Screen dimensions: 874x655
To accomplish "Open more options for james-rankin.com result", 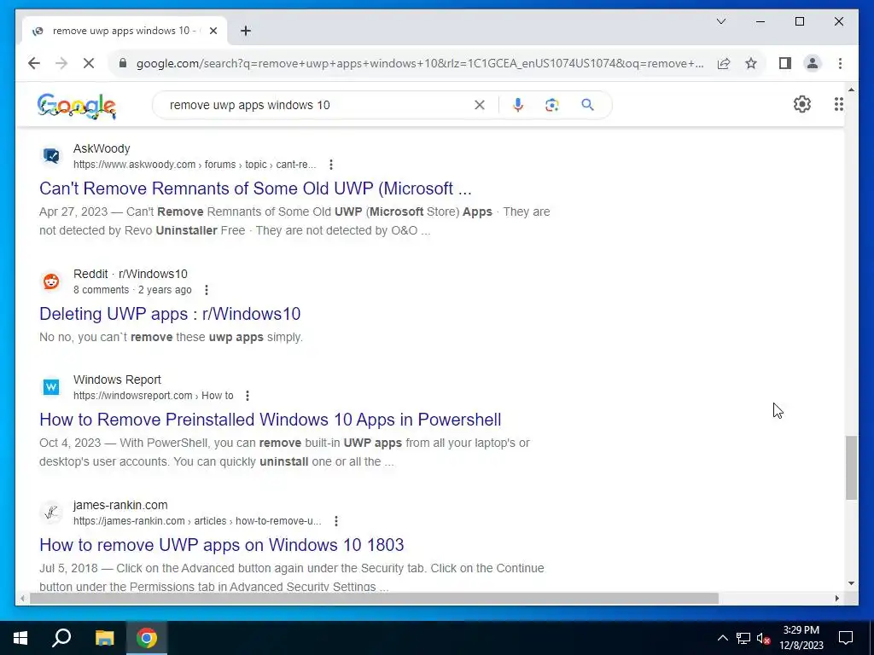I will (336, 521).
